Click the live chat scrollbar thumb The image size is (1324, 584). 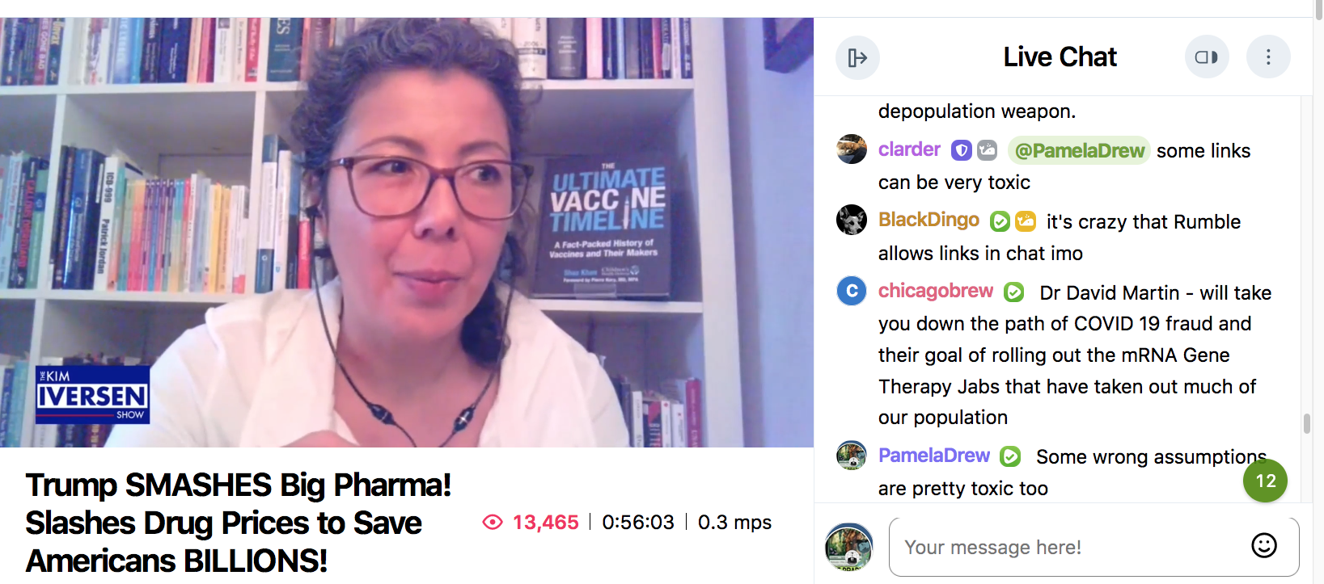coord(1306,424)
